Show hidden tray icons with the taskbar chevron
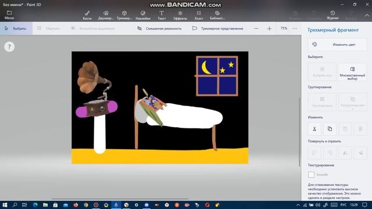The image size is (372, 209). click(298, 205)
